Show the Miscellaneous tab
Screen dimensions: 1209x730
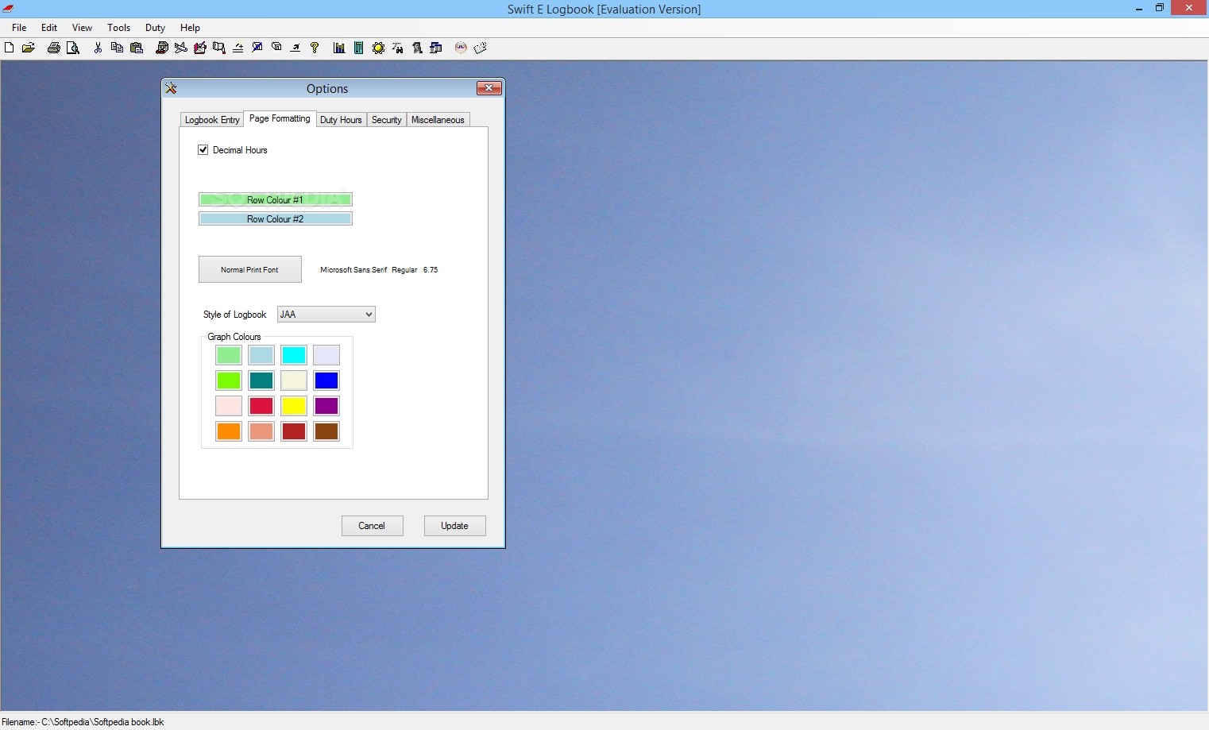438,120
